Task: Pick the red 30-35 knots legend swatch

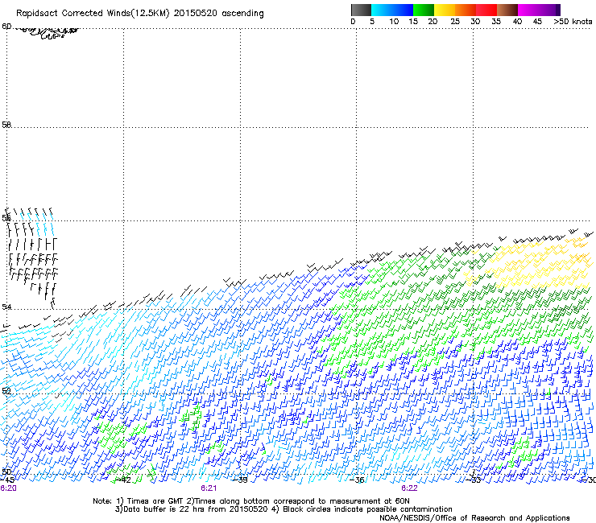Action: pos(486,10)
